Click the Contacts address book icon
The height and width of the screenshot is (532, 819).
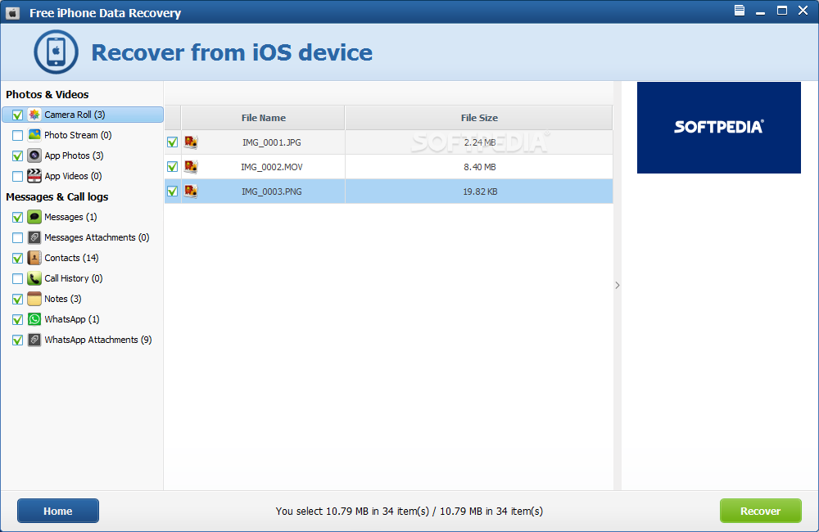point(34,258)
